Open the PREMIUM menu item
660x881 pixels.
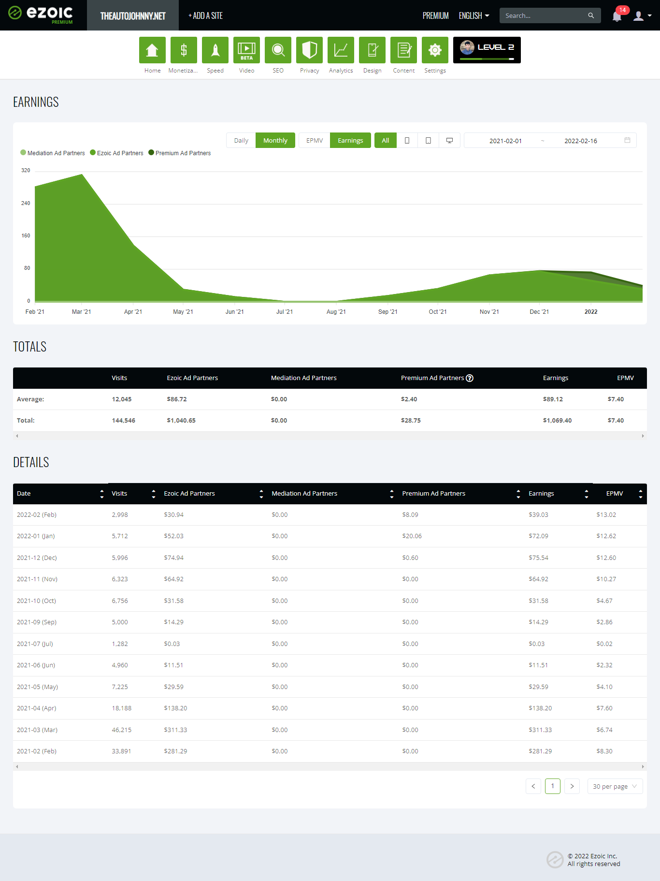coord(435,15)
